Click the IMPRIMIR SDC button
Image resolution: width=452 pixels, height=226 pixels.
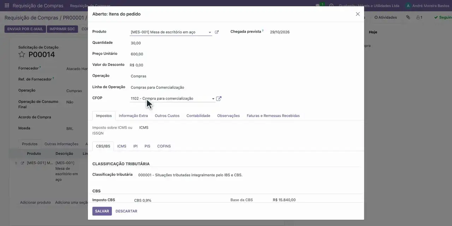[62, 29]
